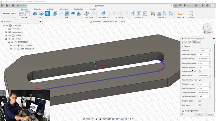The height and width of the screenshot is (121, 216).
Task: Toggle visibility eye of CAM Root
Action: coord(7,26)
